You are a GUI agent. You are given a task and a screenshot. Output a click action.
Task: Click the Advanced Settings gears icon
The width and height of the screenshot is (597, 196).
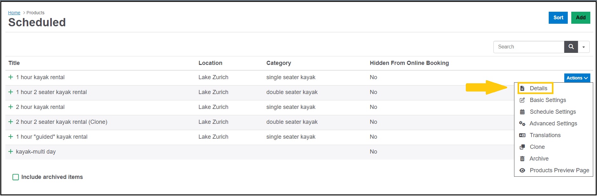click(x=522, y=123)
